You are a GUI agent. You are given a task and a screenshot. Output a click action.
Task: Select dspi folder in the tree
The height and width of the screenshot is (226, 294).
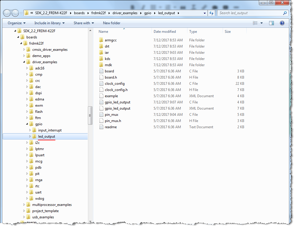coord(38,93)
